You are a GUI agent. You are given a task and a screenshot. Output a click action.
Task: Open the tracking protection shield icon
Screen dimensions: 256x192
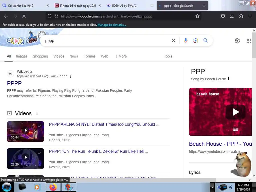(49, 16)
